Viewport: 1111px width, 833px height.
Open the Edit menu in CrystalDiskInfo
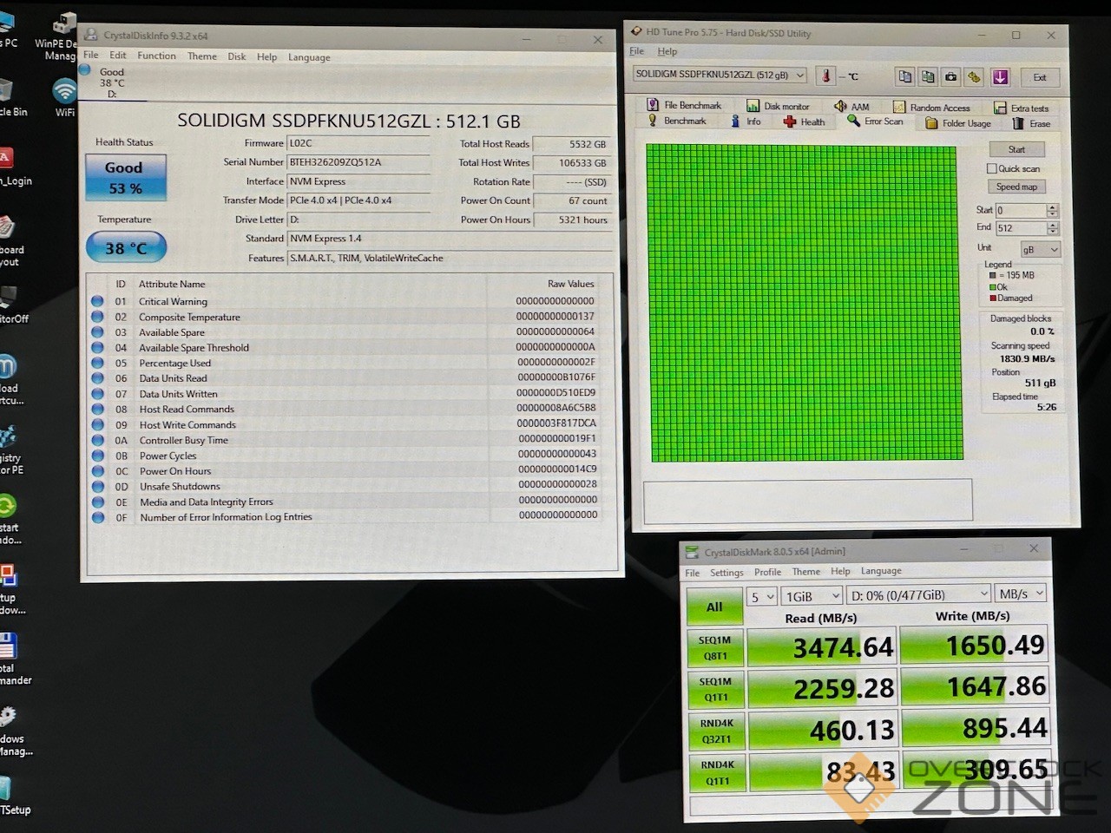point(118,55)
